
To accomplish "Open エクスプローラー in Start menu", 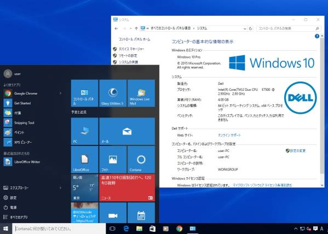I will pyautogui.click(x=16, y=188).
